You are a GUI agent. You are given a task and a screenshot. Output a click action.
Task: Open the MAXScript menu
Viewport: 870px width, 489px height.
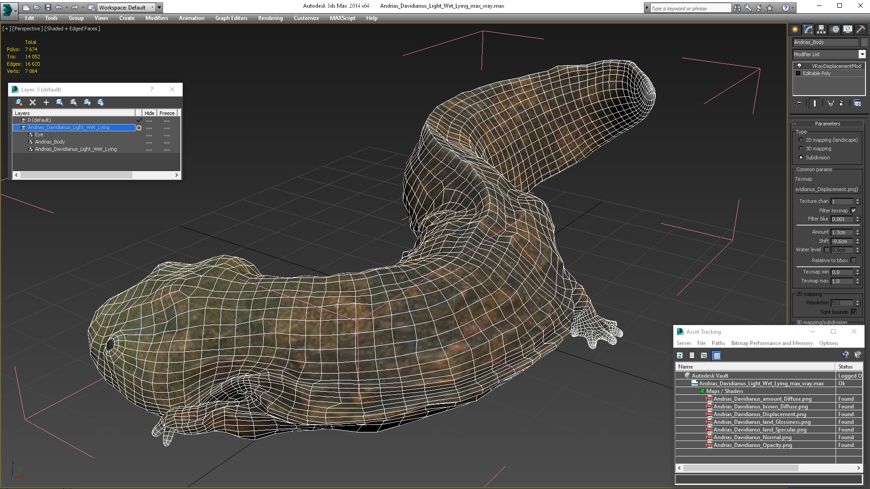[342, 18]
